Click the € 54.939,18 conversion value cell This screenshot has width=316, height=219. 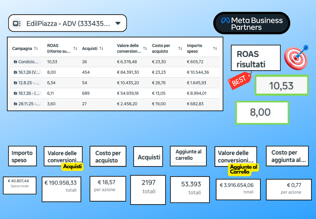(128, 93)
